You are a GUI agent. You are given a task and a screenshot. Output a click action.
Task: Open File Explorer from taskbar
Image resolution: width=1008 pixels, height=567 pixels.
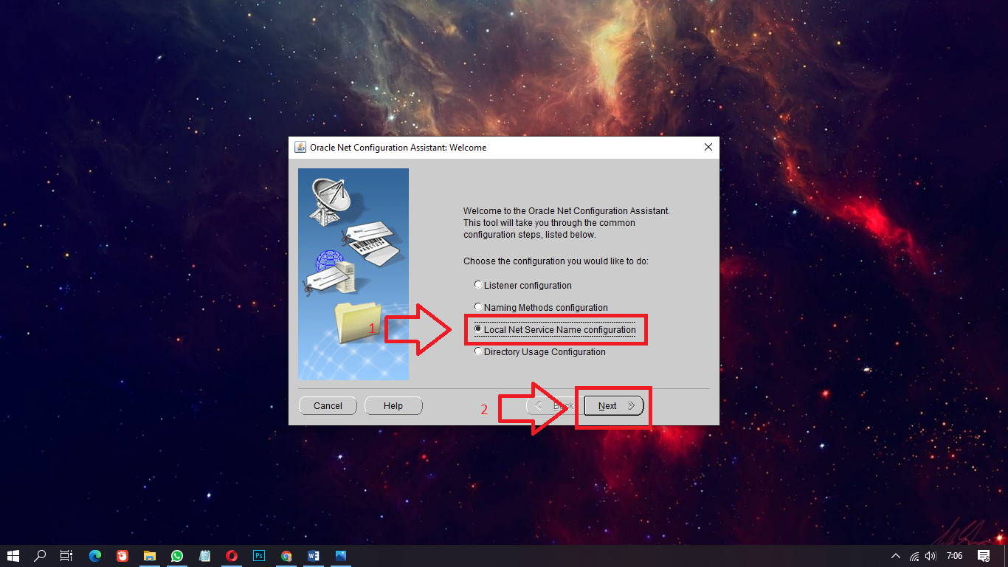(150, 556)
